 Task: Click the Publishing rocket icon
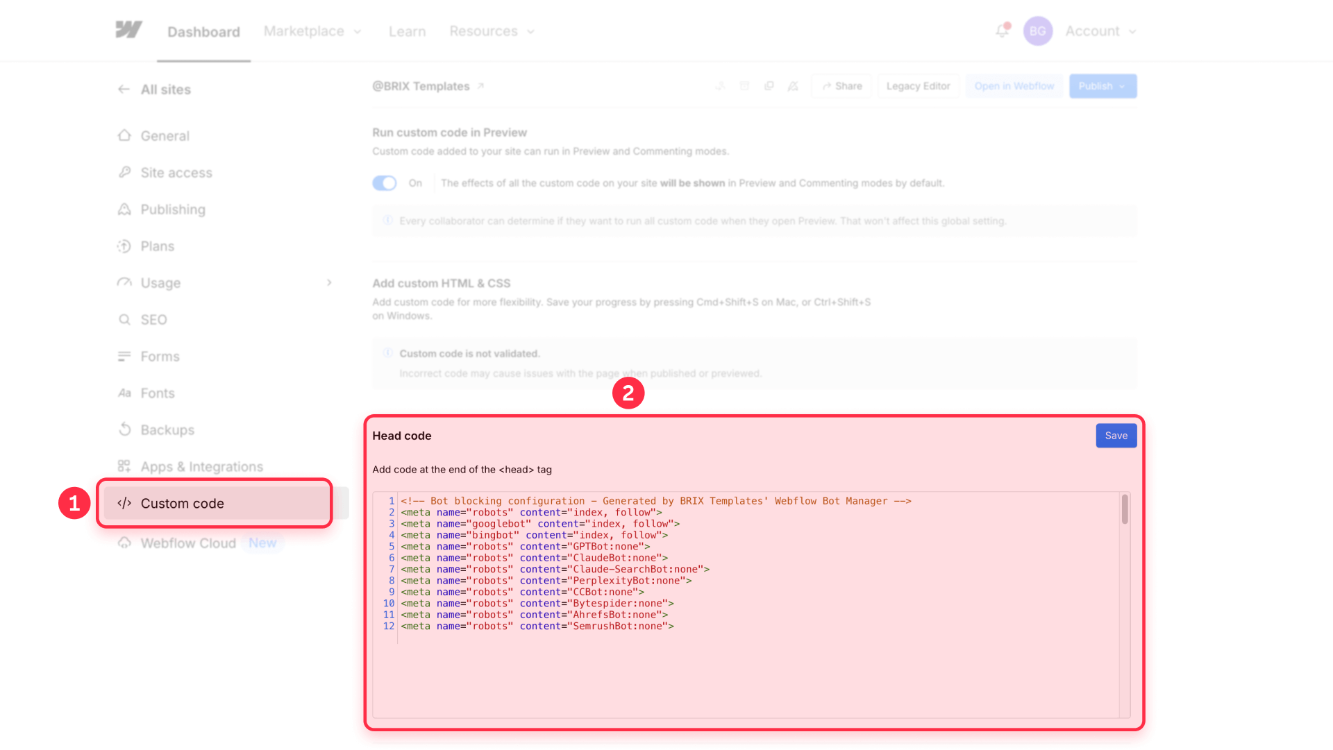click(x=124, y=210)
